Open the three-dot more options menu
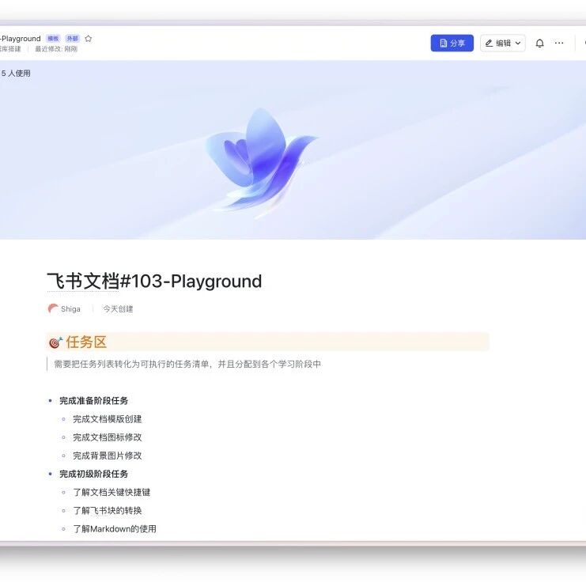586x586 pixels. pyautogui.click(x=559, y=43)
